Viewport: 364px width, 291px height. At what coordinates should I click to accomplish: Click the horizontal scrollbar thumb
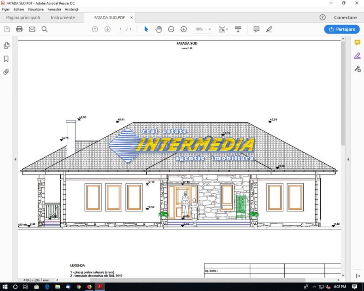pos(197,280)
